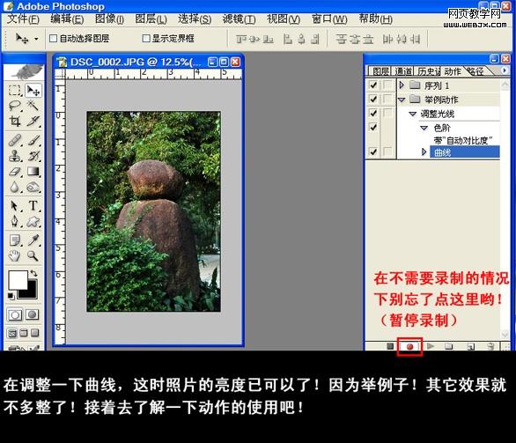Toggle checkmark for 曲线 step
The height and width of the screenshot is (443, 516).
(373, 152)
